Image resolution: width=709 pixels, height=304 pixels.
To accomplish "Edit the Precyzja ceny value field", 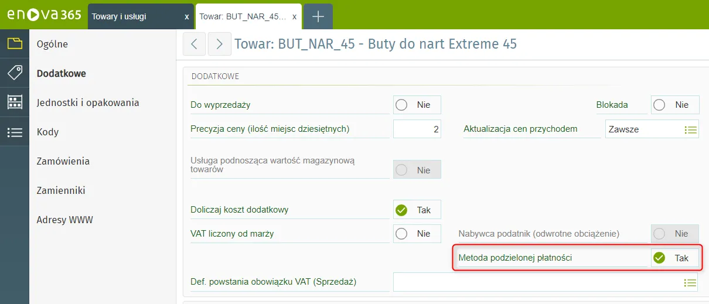I will (417, 129).
